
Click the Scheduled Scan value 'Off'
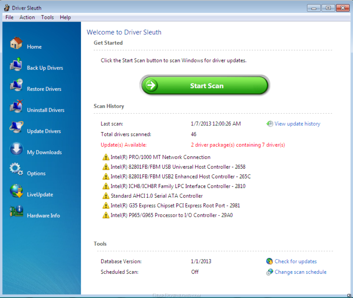(x=195, y=272)
